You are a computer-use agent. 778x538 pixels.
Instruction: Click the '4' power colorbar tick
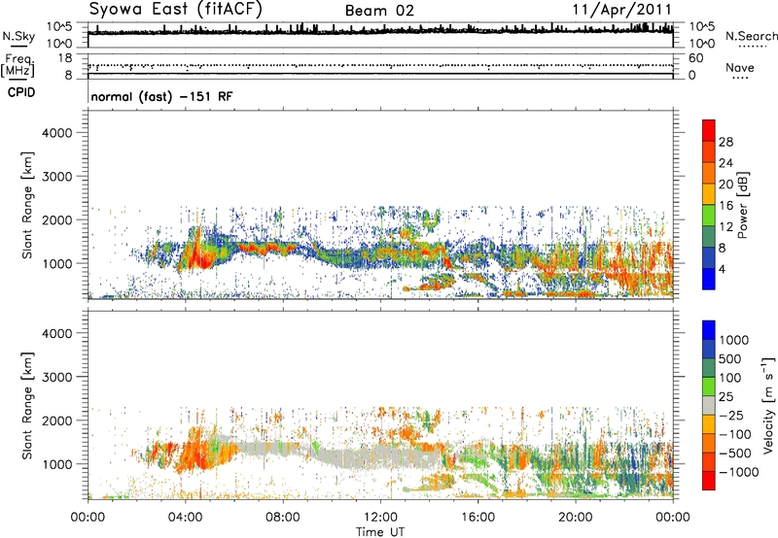tap(723, 270)
